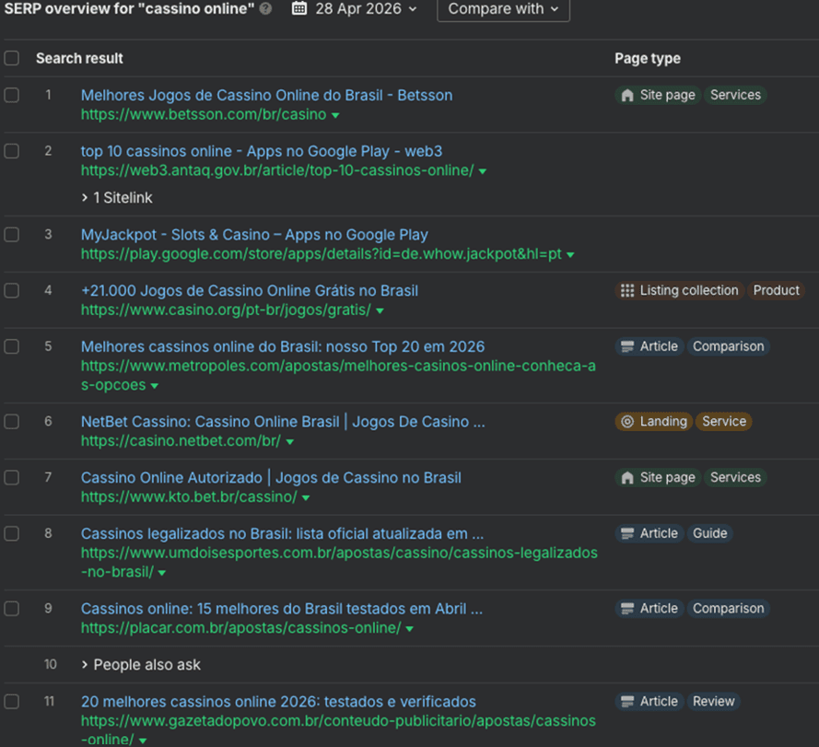819x747 pixels.
Task: Click the Product tag on the casino.org row
Action: pyautogui.click(x=777, y=290)
